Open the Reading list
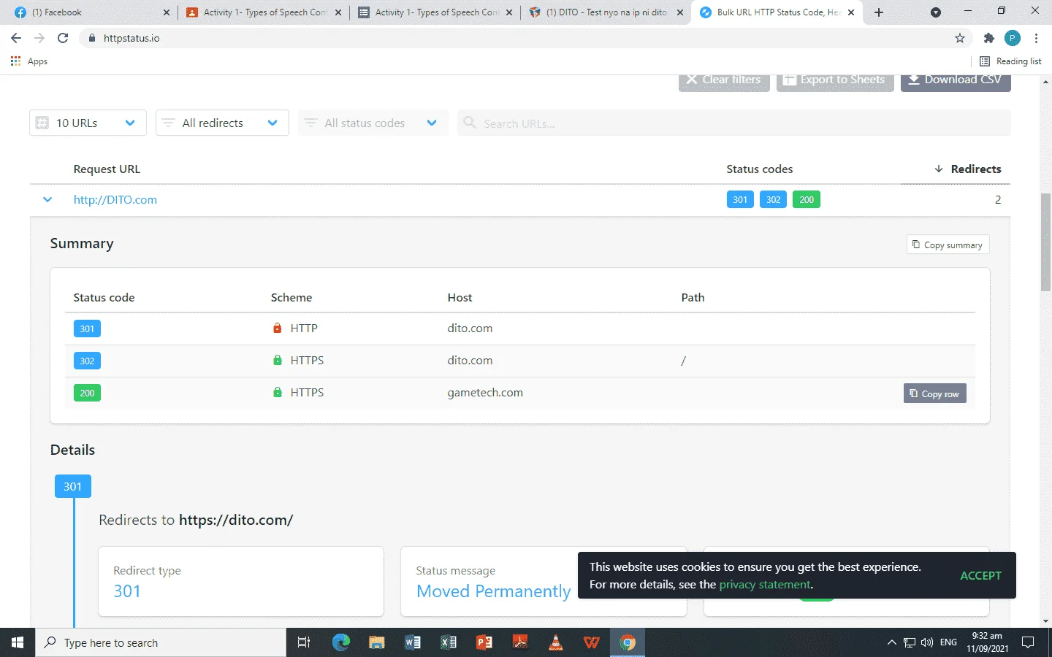The image size is (1052, 657). pos(1010,61)
